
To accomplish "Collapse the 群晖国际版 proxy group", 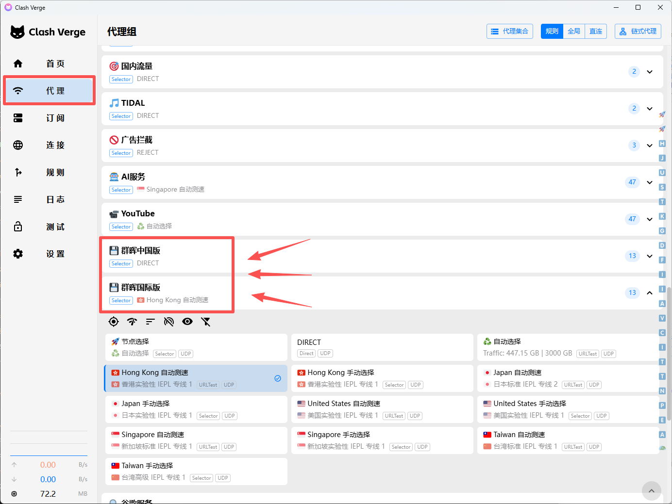I will click(x=650, y=293).
